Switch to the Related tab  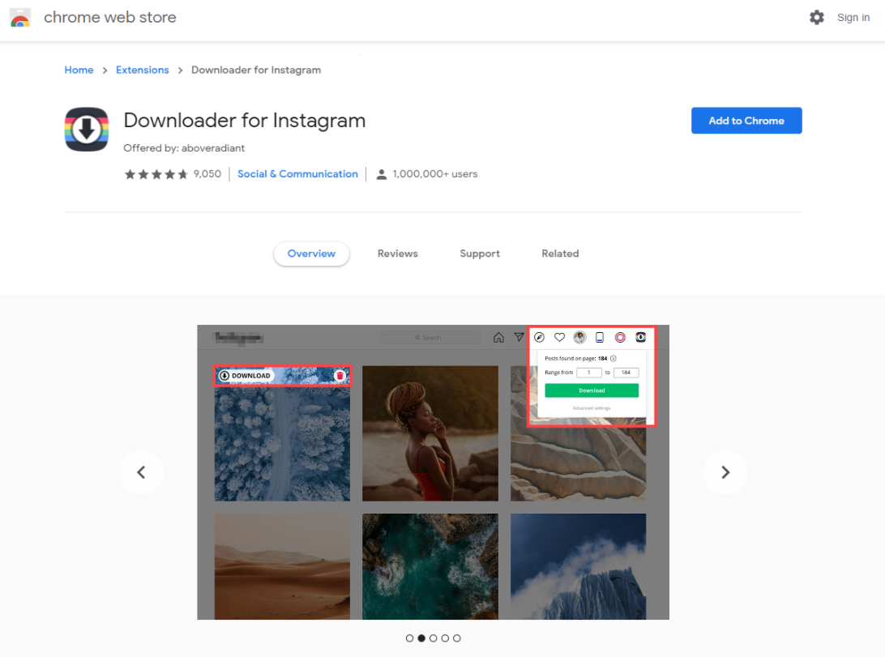561,254
